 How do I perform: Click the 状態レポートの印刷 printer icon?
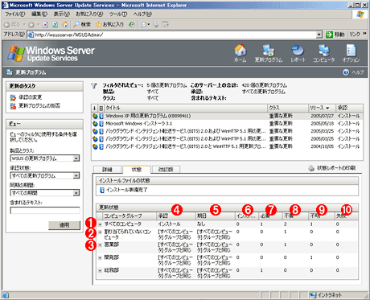(x=311, y=168)
